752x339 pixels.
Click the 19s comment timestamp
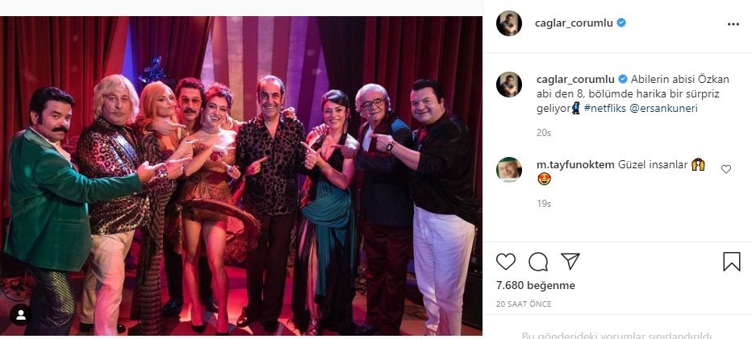pyautogui.click(x=544, y=204)
